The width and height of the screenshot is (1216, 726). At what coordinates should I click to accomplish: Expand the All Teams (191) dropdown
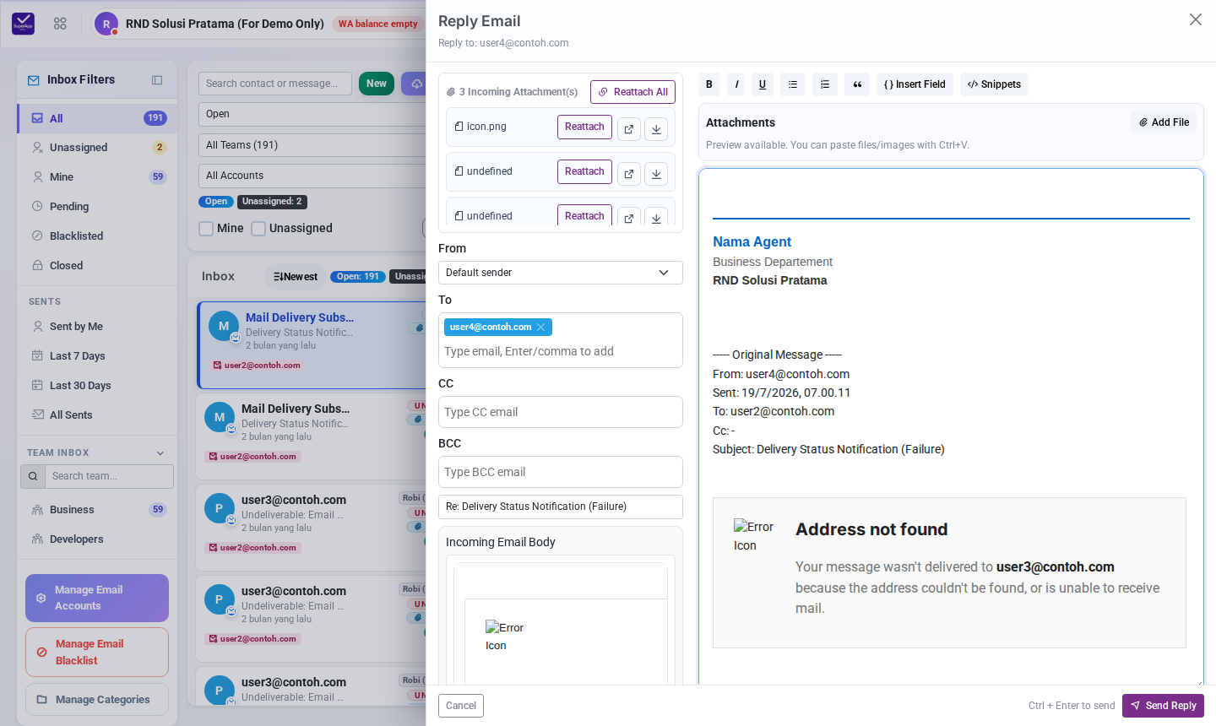312,145
